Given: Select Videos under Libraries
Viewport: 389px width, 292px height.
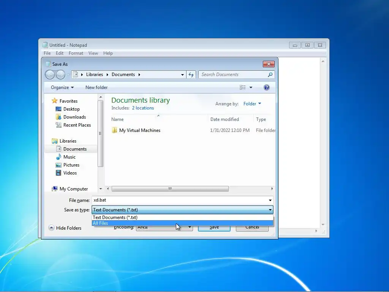Looking at the screenshot, I should click(x=70, y=173).
